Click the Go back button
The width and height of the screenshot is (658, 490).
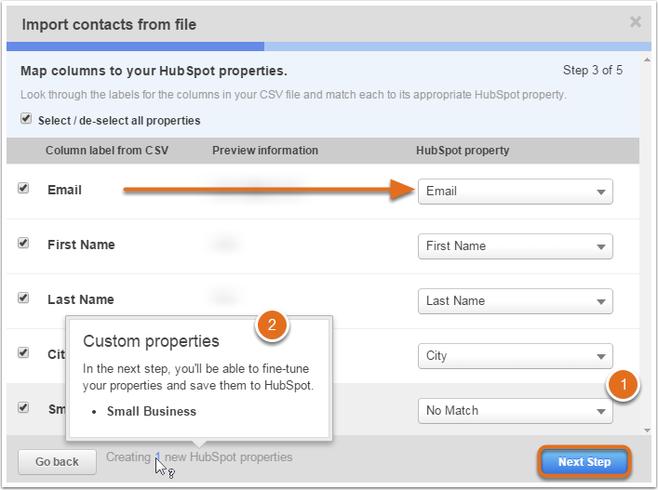(57, 462)
